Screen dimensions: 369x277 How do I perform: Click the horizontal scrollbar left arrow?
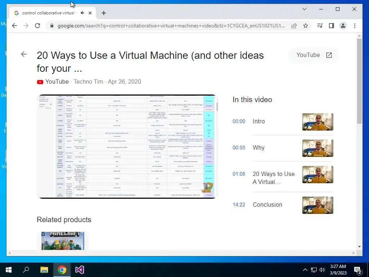pos(9,253)
